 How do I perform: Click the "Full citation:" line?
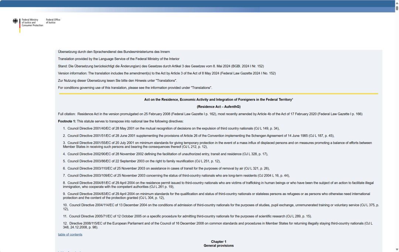pyautogui.click(x=210, y=114)
